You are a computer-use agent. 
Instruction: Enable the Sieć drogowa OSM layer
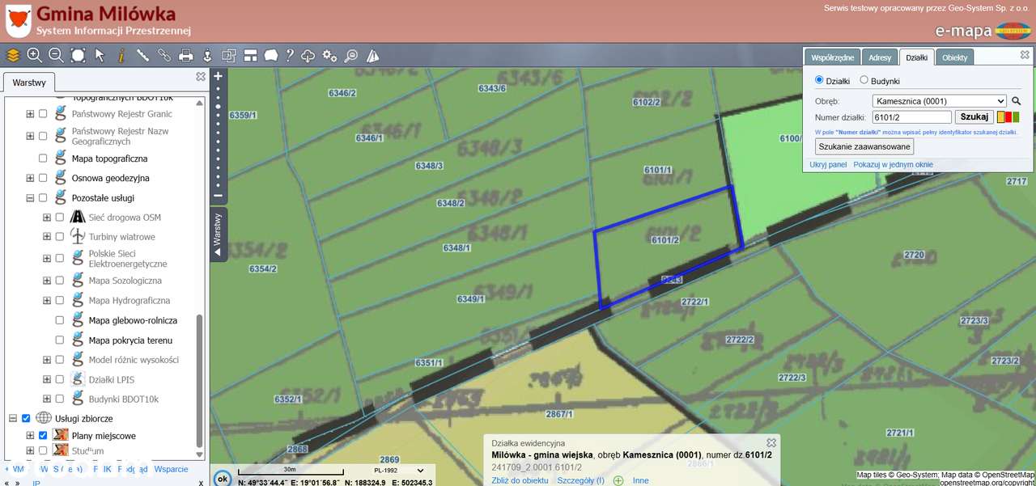click(x=59, y=218)
